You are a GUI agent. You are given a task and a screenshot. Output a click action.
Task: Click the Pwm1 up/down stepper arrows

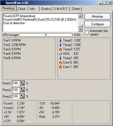pyautogui.click(x=22, y=83)
